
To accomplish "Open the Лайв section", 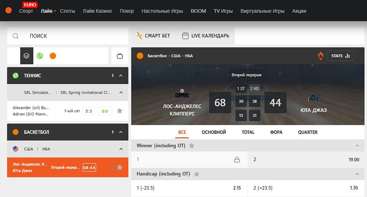I will 47,11.
